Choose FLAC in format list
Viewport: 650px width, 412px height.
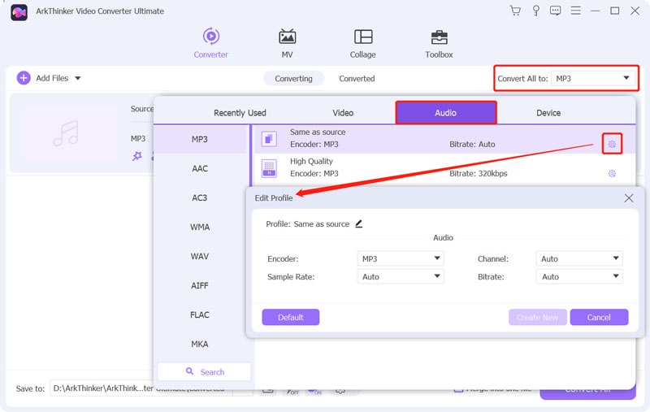coord(200,314)
